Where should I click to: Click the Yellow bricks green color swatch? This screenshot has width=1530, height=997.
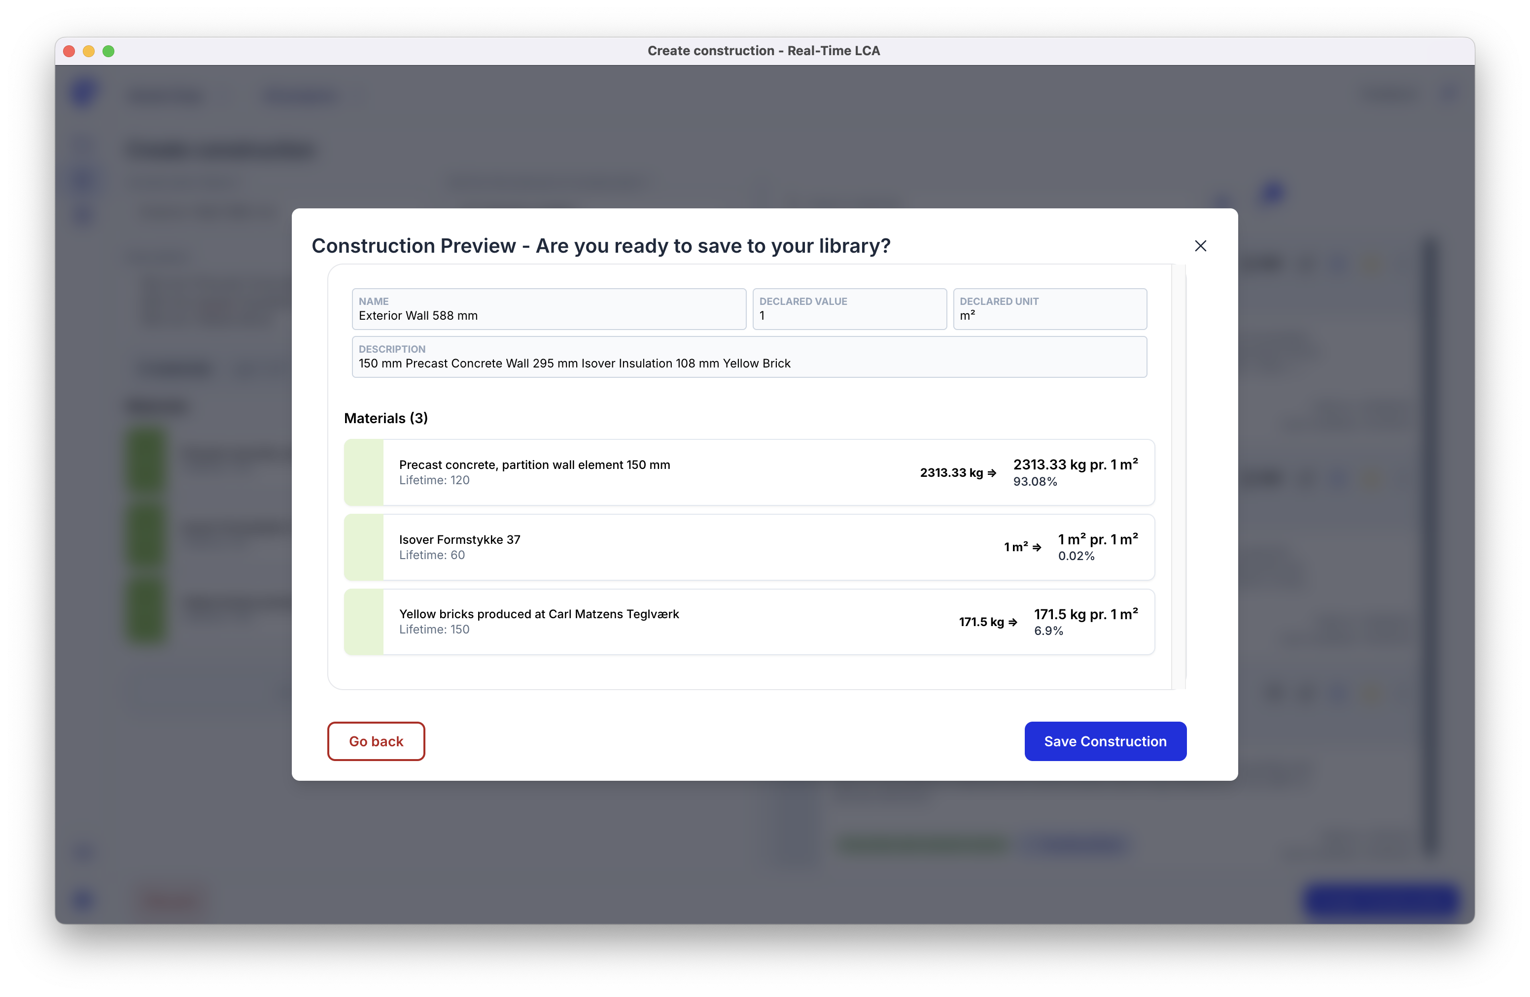(364, 622)
